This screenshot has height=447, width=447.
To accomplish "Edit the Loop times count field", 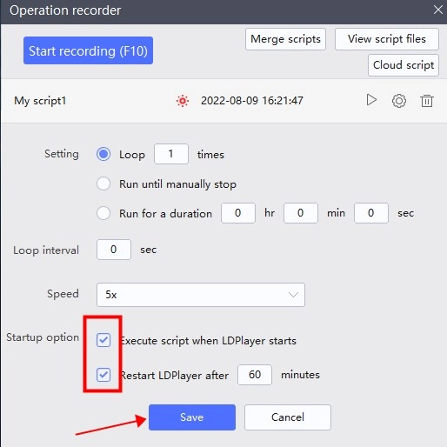I will 171,154.
